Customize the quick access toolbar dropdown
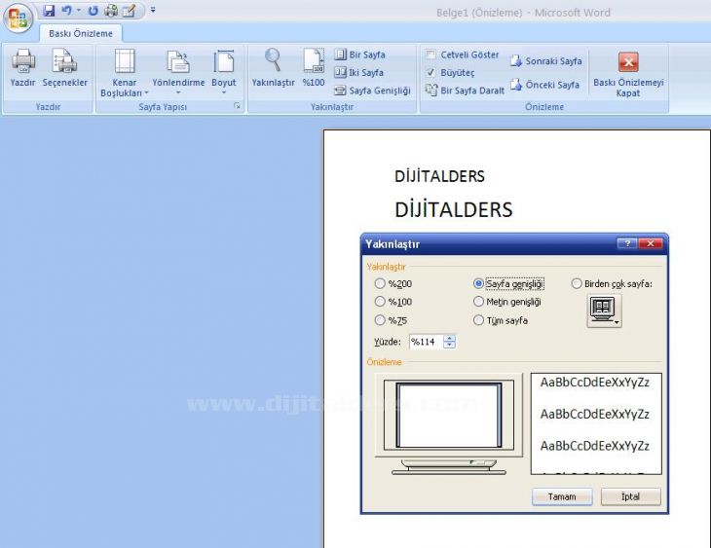711x548 pixels. (153, 10)
